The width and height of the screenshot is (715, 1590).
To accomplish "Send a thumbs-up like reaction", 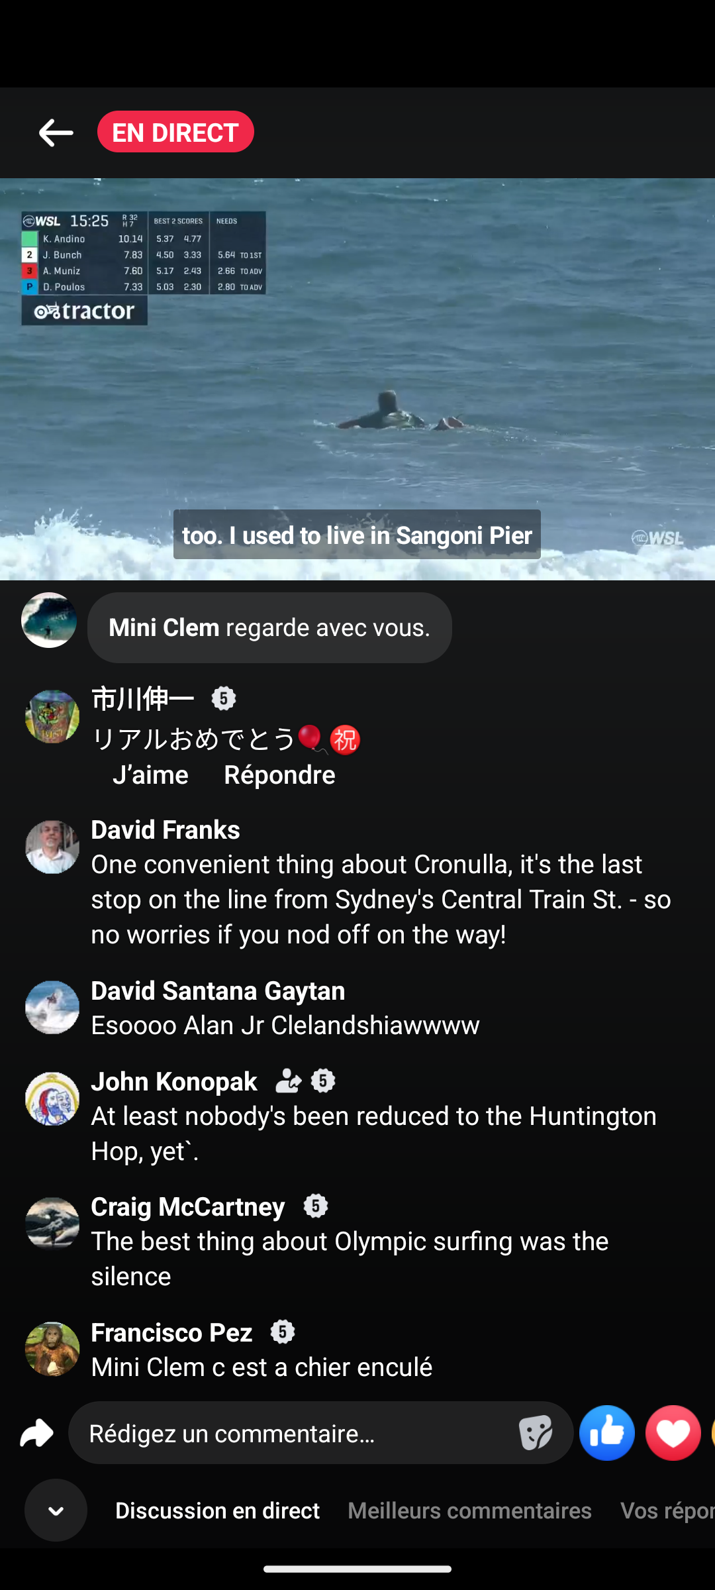I will coord(607,1433).
